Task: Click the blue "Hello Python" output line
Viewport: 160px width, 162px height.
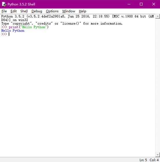Action: click(x=13, y=30)
